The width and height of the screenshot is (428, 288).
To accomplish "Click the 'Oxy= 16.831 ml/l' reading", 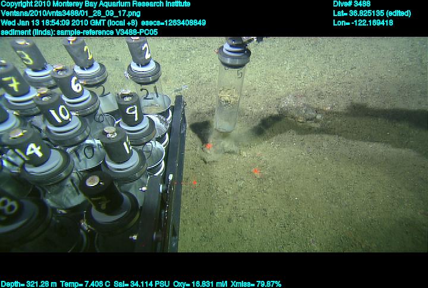I will click(200, 284).
